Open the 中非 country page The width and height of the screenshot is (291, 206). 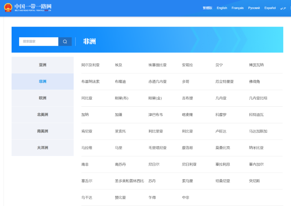click(x=186, y=197)
